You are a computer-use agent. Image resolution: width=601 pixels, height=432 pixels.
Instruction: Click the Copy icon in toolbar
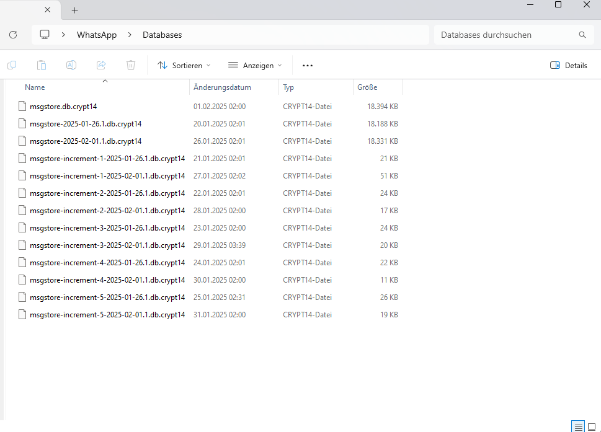12,65
